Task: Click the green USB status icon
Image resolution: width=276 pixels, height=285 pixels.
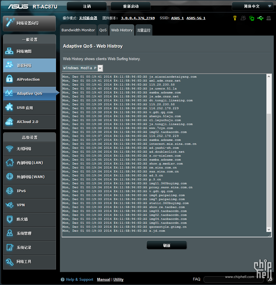Action: [x=260, y=18]
